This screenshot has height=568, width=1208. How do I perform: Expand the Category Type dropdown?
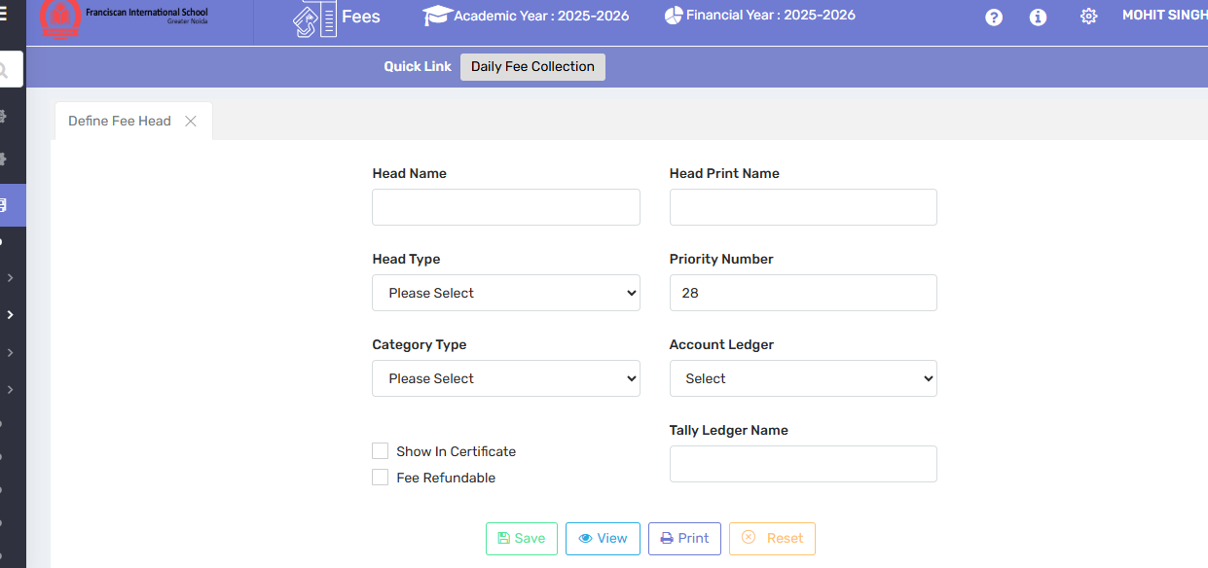pyautogui.click(x=506, y=378)
